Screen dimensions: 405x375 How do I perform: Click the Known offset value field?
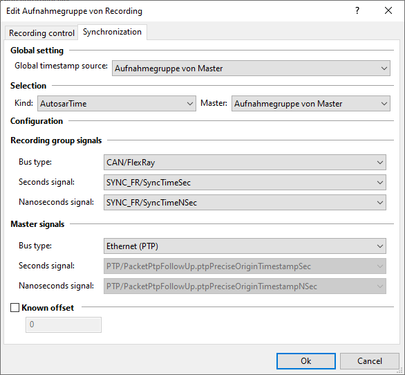pyautogui.click(x=64, y=324)
